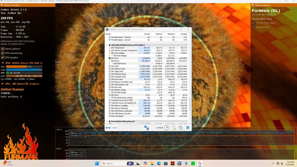This screenshot has height=167, width=297.
Task: Open network icon in system tray
Action: (x=278, y=163)
